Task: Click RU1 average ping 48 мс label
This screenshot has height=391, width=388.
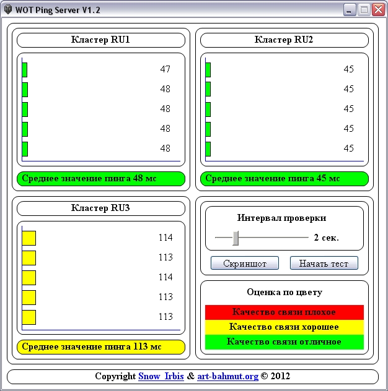Action: click(x=101, y=179)
